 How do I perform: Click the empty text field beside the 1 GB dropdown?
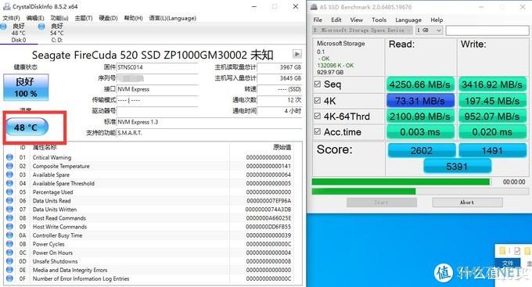click(x=487, y=30)
